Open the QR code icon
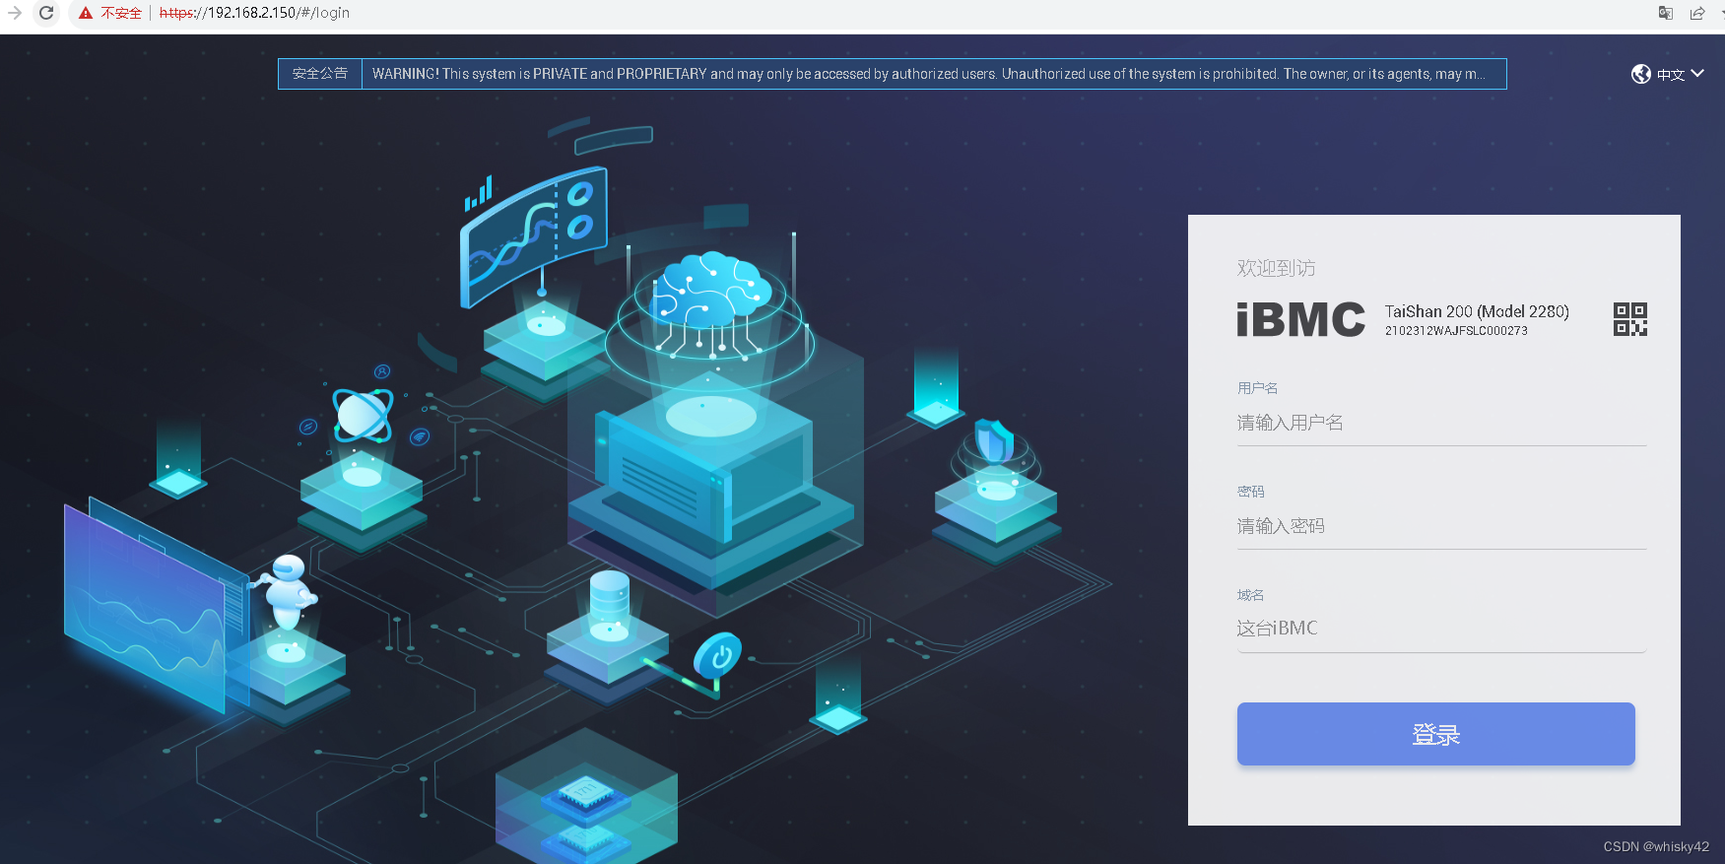 tap(1630, 319)
